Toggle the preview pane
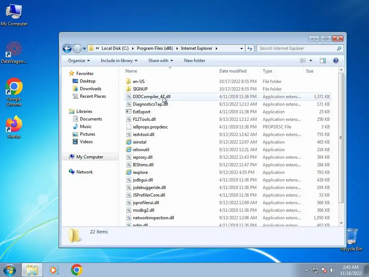The width and height of the screenshot is (369, 277). [323, 61]
